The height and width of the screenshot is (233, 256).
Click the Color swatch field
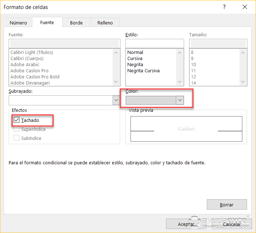tap(151, 100)
